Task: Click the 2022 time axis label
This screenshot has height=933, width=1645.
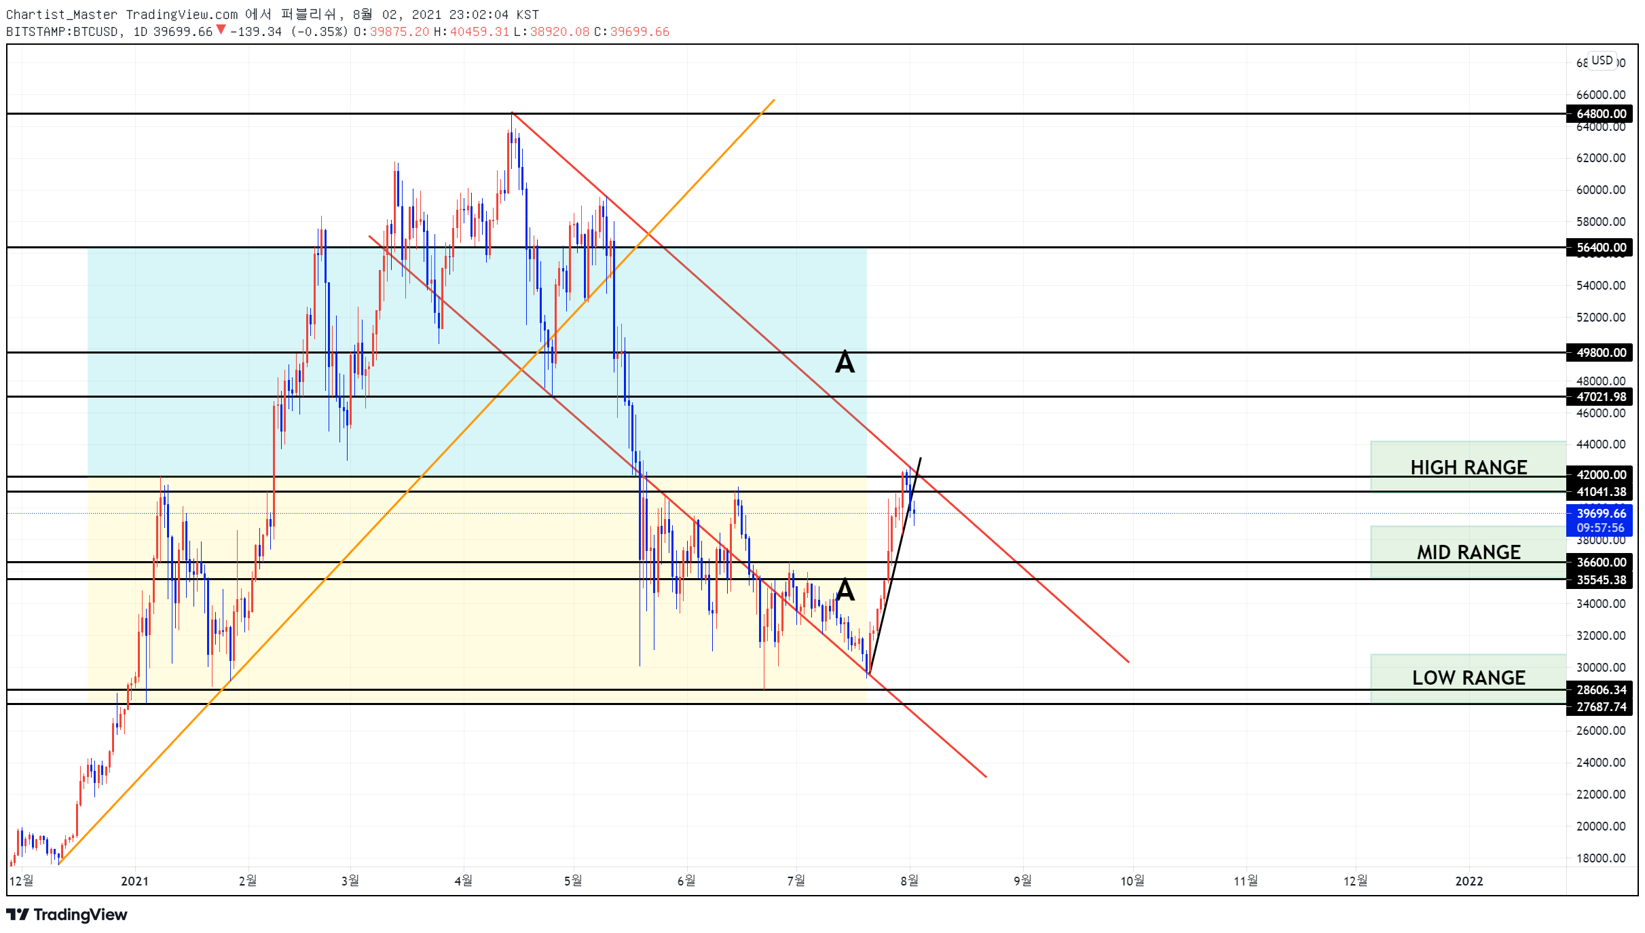Action: click(1469, 881)
